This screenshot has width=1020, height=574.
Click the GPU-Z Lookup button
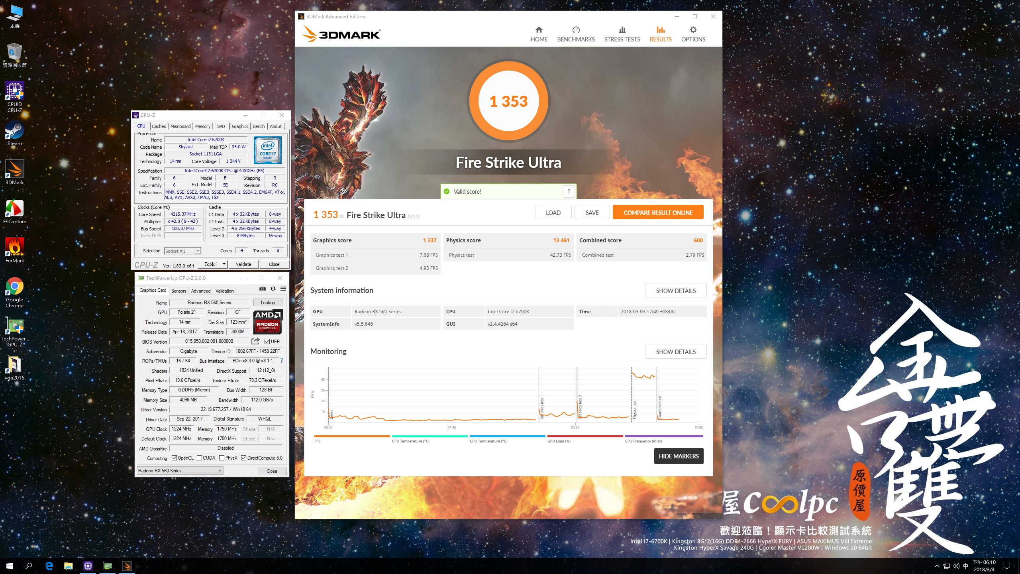268,303
